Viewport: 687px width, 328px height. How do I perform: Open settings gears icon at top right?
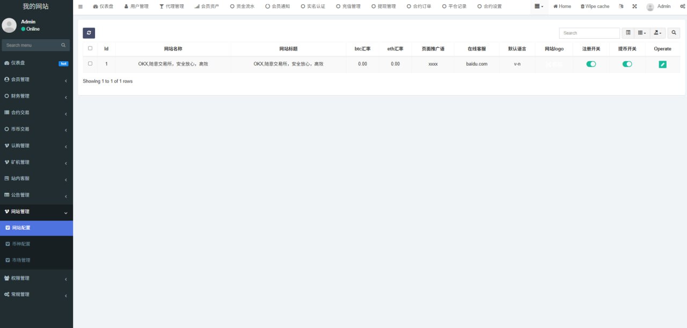click(x=682, y=6)
